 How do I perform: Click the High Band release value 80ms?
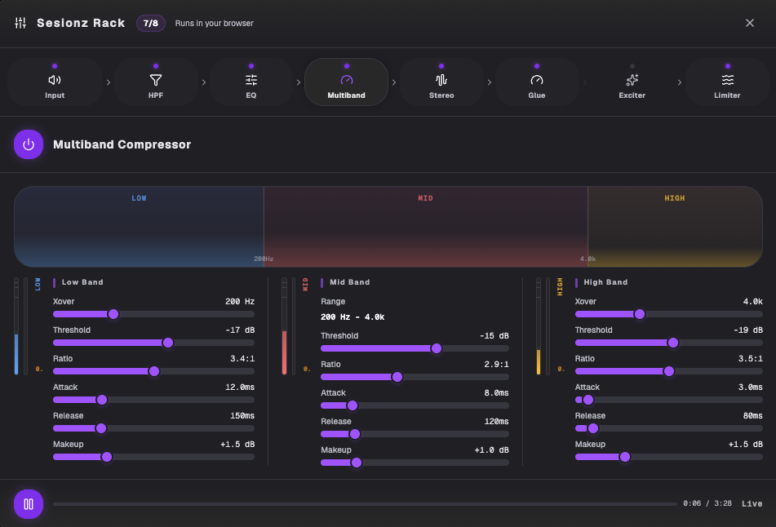click(752, 416)
